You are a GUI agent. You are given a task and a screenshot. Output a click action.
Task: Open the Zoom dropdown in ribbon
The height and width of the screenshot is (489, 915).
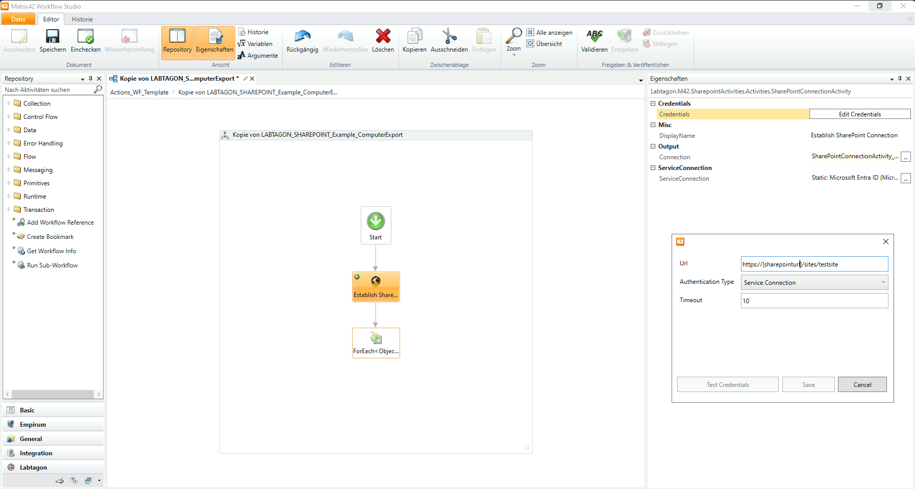click(x=513, y=42)
